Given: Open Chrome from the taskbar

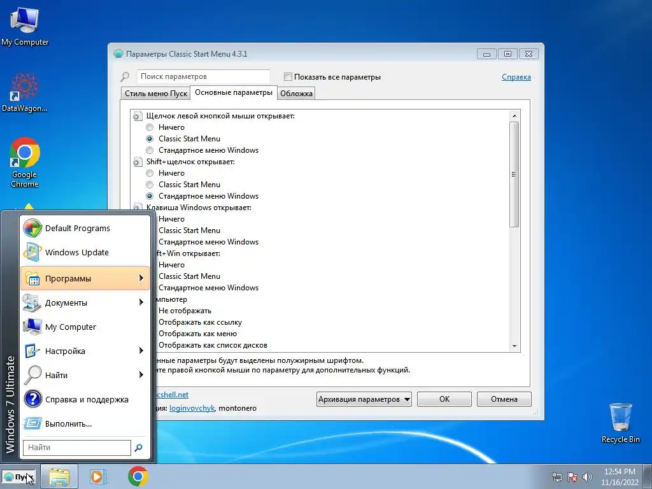Looking at the screenshot, I should (138, 476).
